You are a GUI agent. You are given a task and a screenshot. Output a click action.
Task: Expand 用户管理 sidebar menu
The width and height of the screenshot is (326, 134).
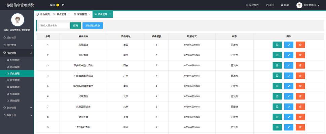click(x=17, y=45)
